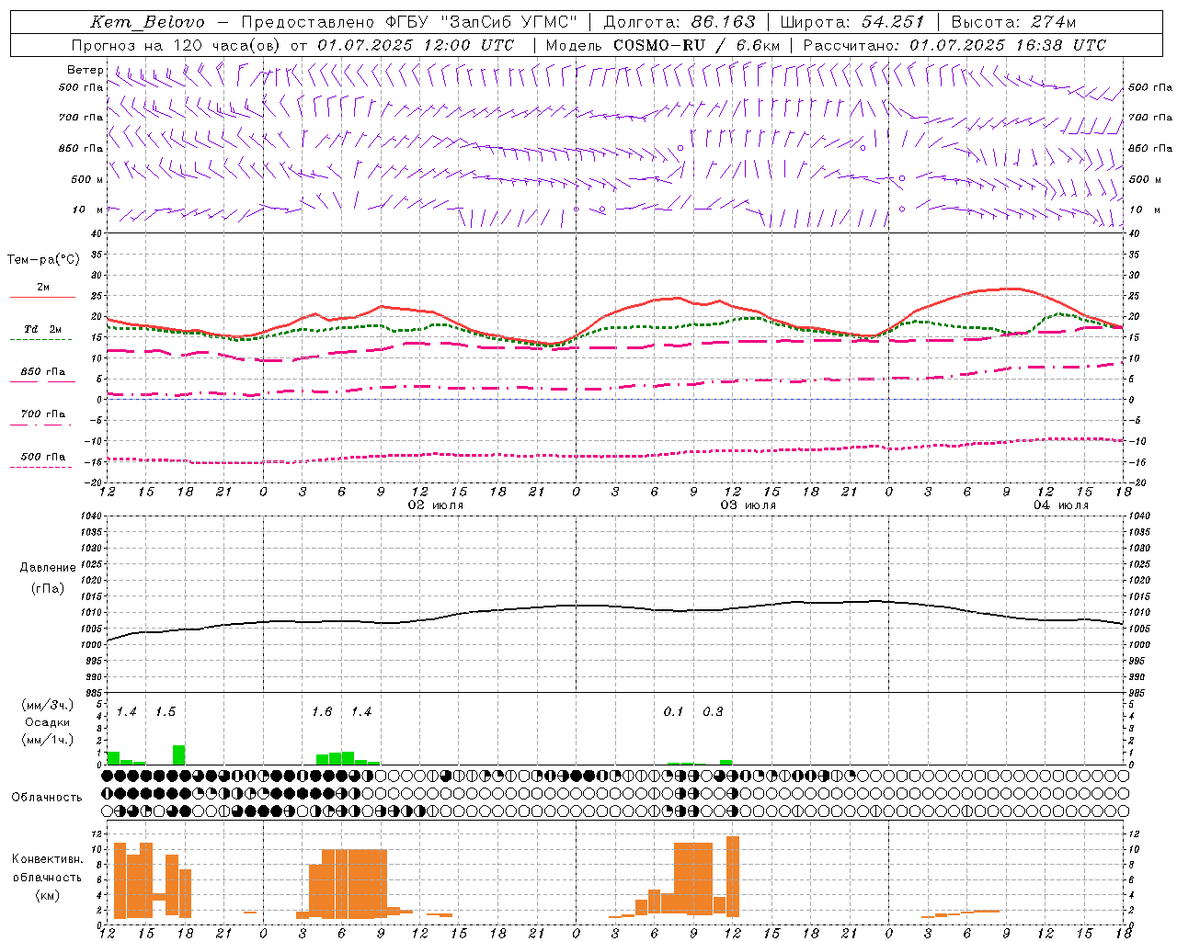Click the Td 2м dew point legend entry
The height and width of the screenshot is (941, 1177).
(43, 329)
